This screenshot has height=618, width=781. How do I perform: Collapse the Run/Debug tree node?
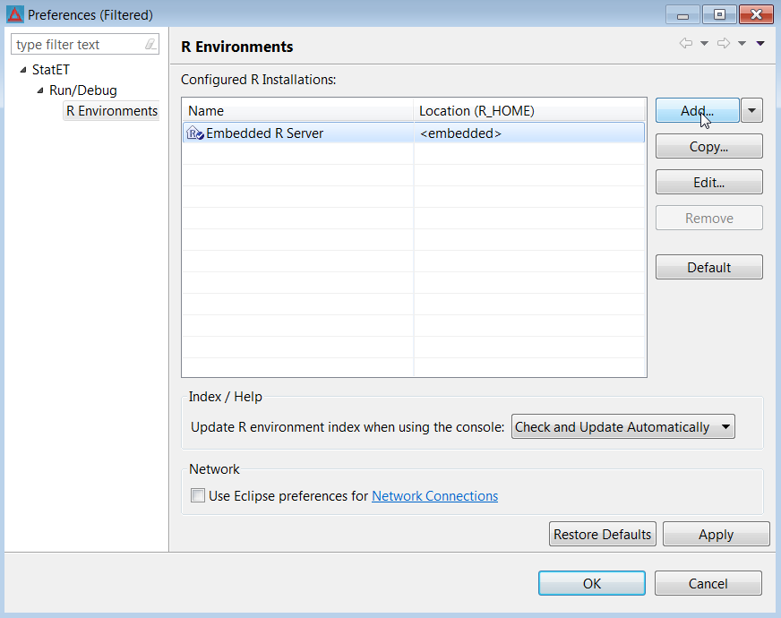pos(40,90)
